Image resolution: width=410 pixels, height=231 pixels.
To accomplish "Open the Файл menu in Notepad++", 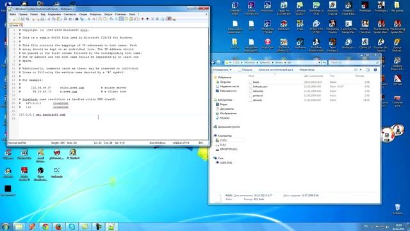I will click(13, 14).
